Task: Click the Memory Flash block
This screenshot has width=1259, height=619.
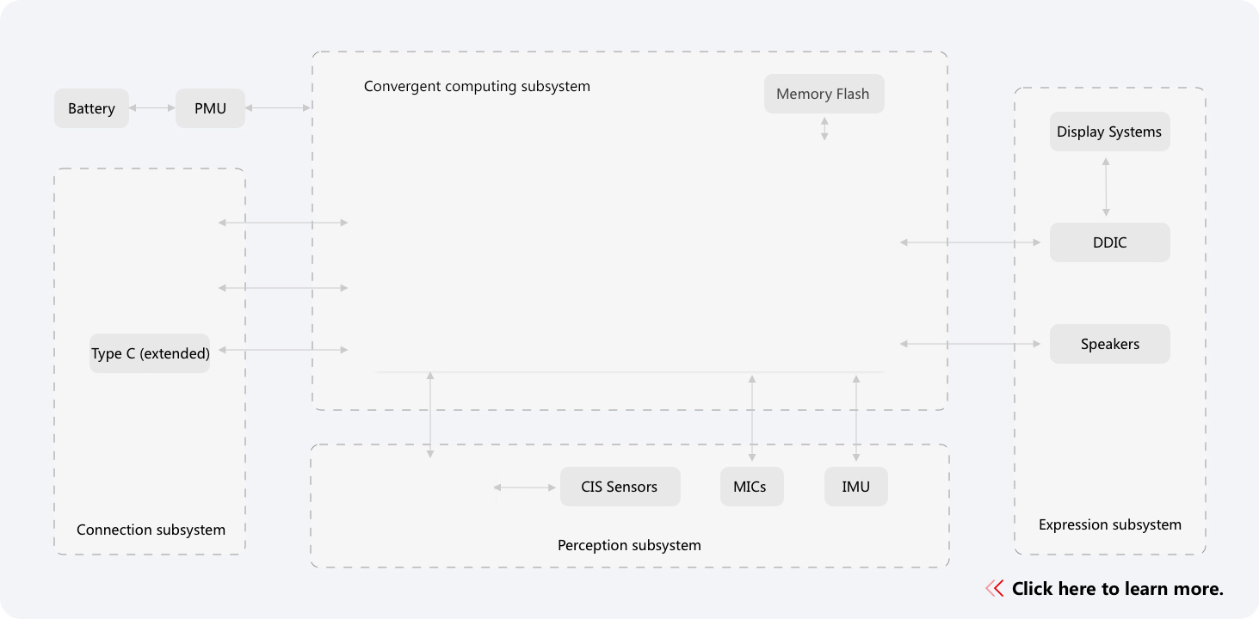Action: pos(824,94)
